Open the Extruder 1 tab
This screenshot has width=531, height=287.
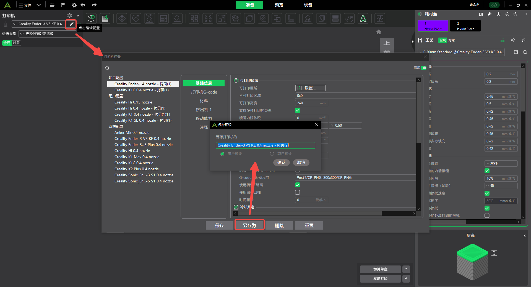(x=204, y=110)
